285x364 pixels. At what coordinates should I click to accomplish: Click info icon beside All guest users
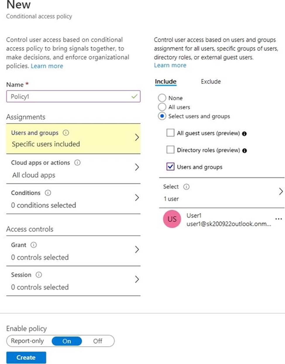(244, 134)
